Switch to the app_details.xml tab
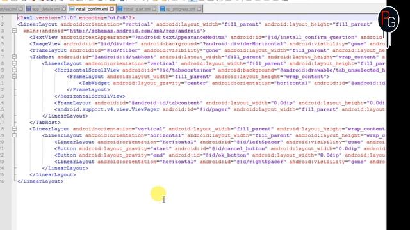The height and width of the screenshot is (230, 410). pos(46,9)
